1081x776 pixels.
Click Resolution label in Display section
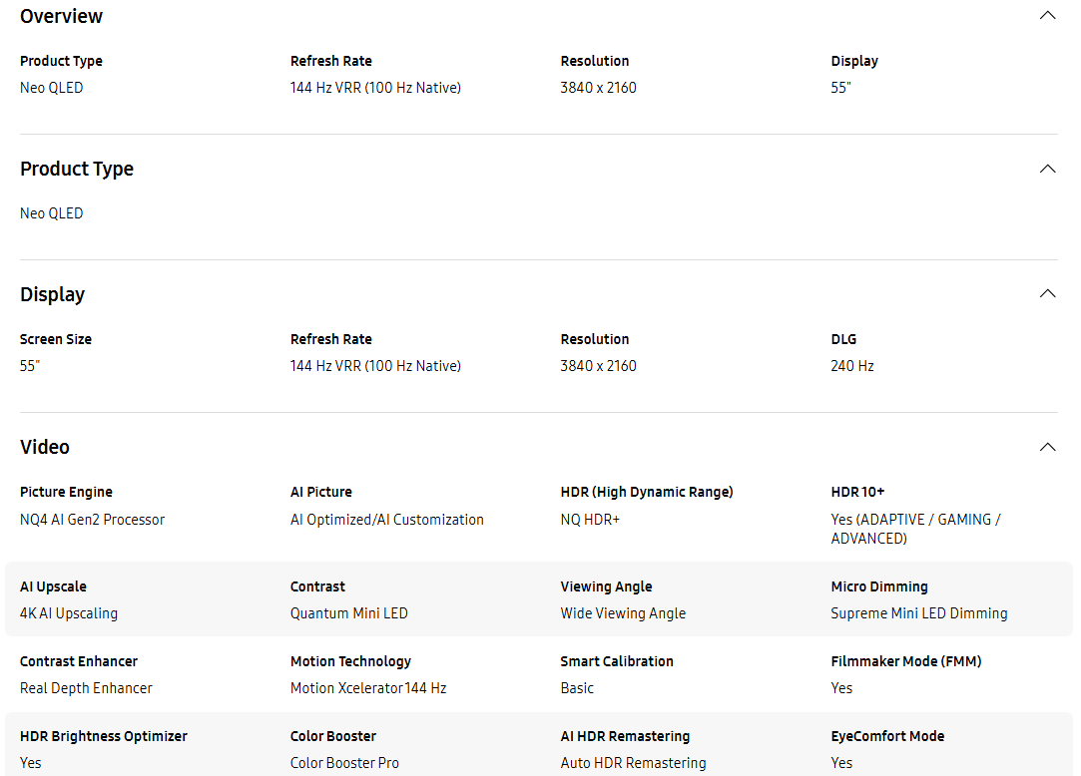pyautogui.click(x=595, y=339)
